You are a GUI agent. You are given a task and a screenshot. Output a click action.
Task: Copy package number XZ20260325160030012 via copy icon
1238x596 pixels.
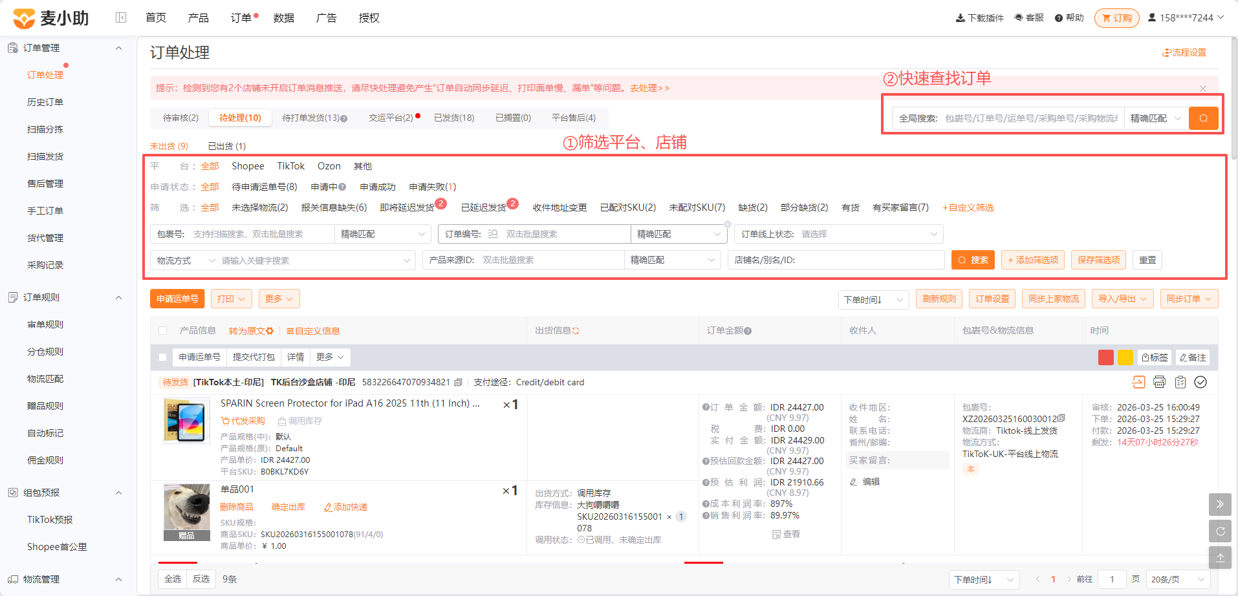tap(1061, 418)
